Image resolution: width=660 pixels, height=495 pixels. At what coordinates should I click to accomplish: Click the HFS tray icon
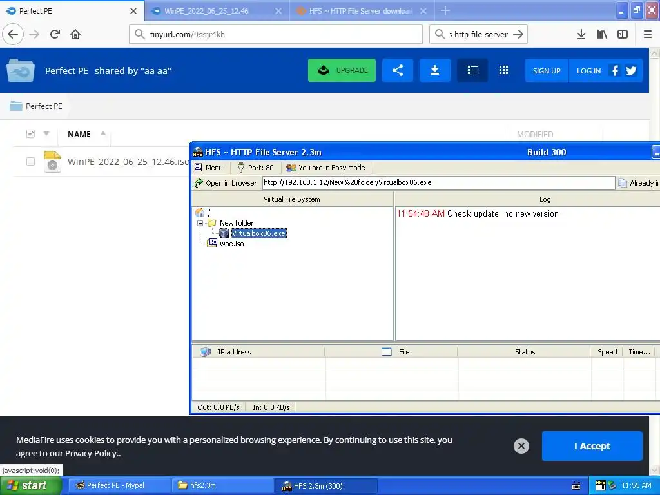tap(601, 485)
